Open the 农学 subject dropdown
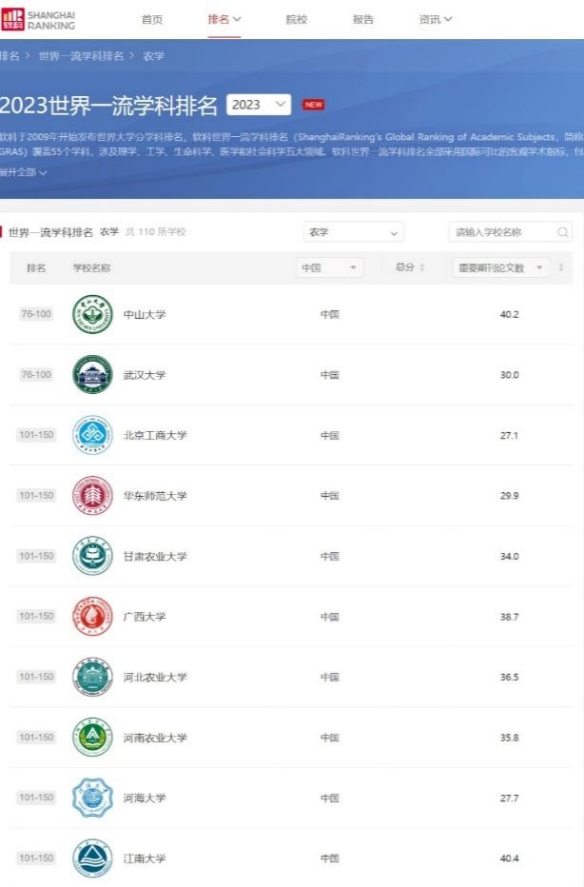 (x=353, y=232)
